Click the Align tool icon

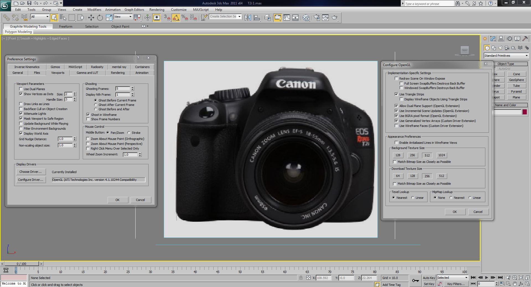pos(257,18)
